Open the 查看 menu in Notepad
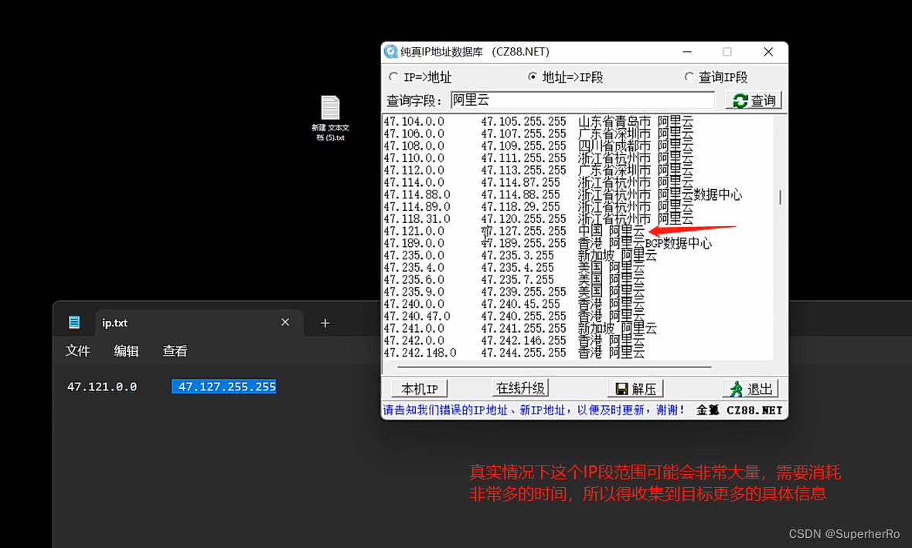Screen dimensions: 912x548 click(x=175, y=350)
